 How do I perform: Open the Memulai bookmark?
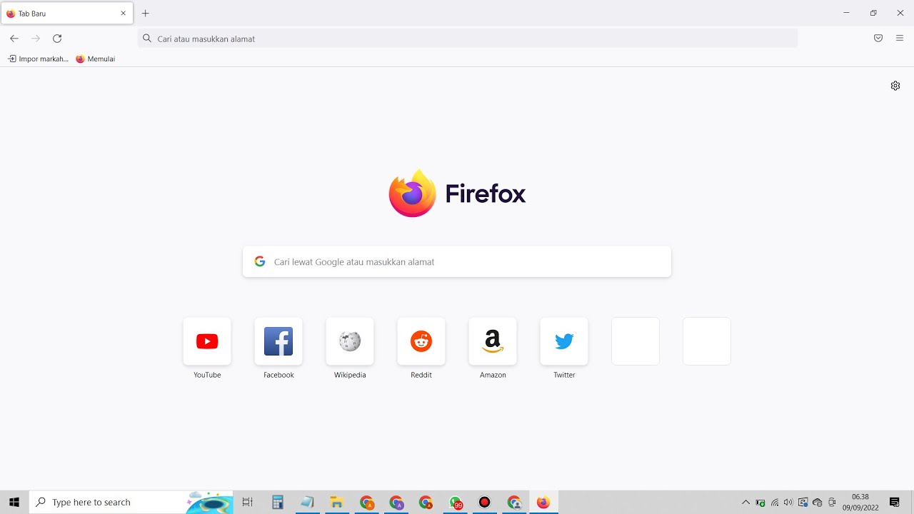click(96, 59)
